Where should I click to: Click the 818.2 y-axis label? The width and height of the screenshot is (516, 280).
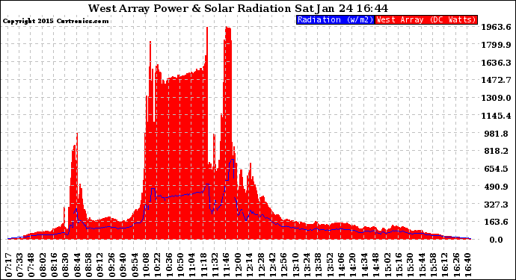tap(497, 151)
